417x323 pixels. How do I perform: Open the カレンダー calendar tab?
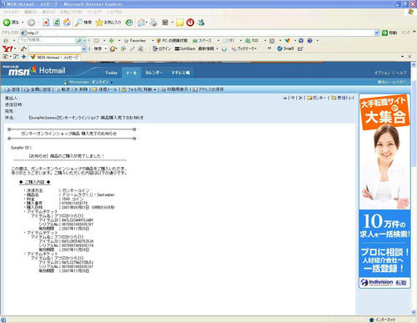(x=153, y=73)
